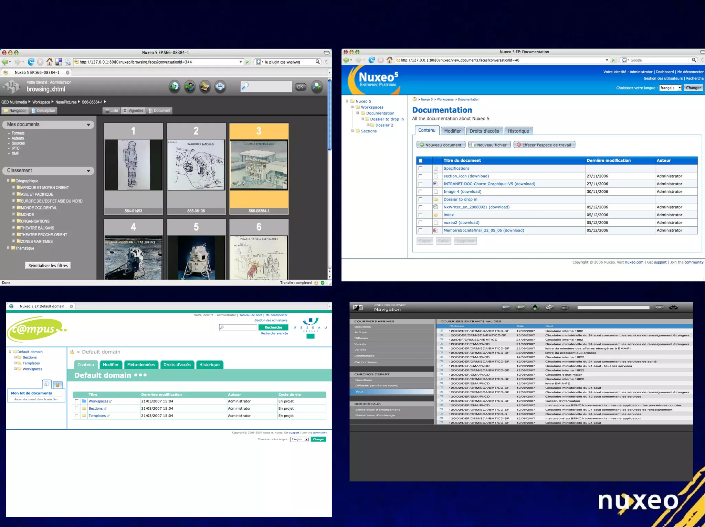This screenshot has width=705, height=527.
Task: Switch to the Vignettes view tab
Action: [134, 110]
